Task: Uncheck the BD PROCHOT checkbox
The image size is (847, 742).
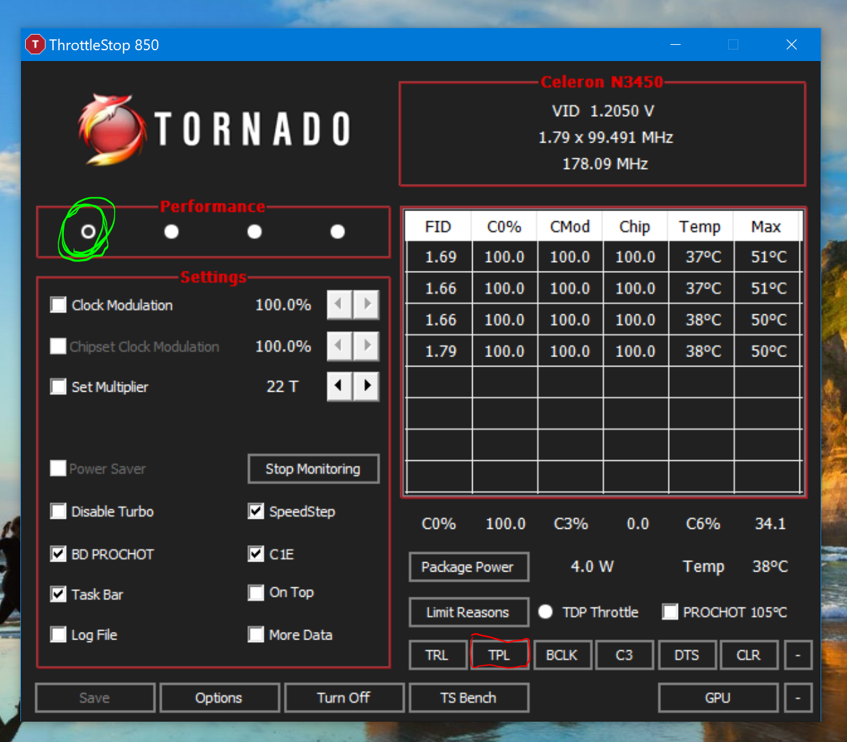Action: pyautogui.click(x=58, y=554)
